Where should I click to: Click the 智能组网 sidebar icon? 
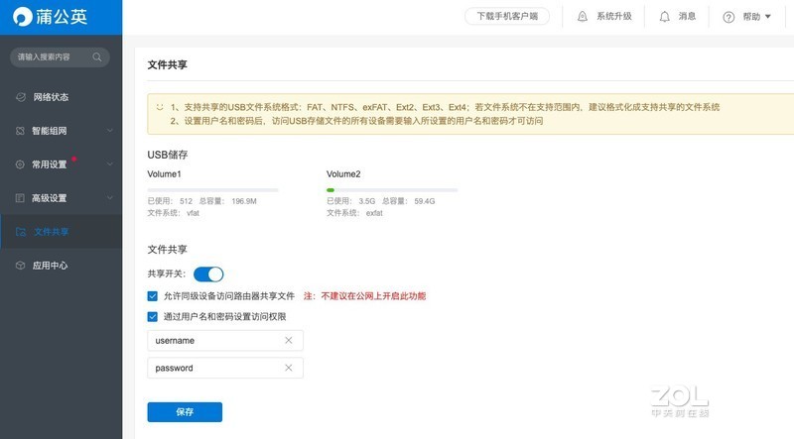(x=20, y=131)
